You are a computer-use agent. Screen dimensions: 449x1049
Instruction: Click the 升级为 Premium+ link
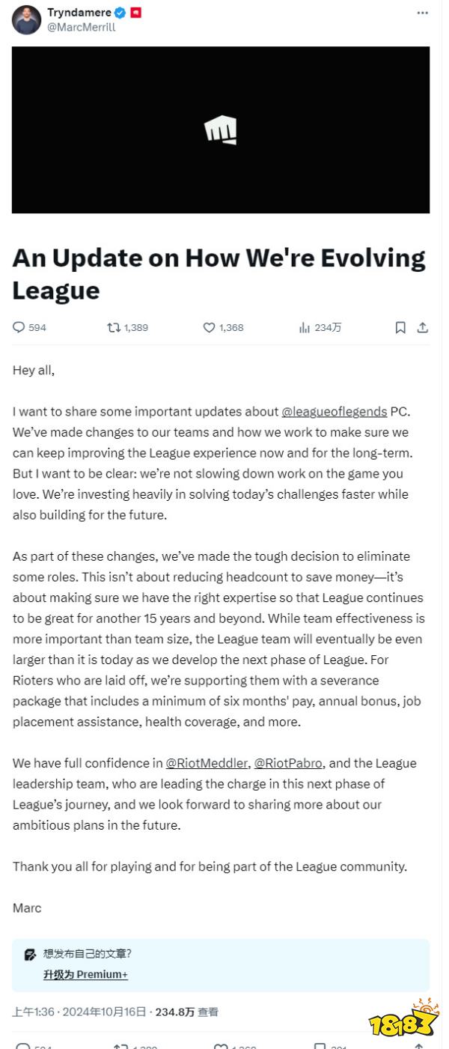pyautogui.click(x=85, y=974)
